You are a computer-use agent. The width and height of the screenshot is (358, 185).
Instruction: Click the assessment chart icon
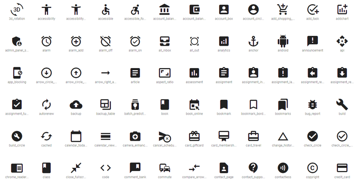tap(194, 73)
